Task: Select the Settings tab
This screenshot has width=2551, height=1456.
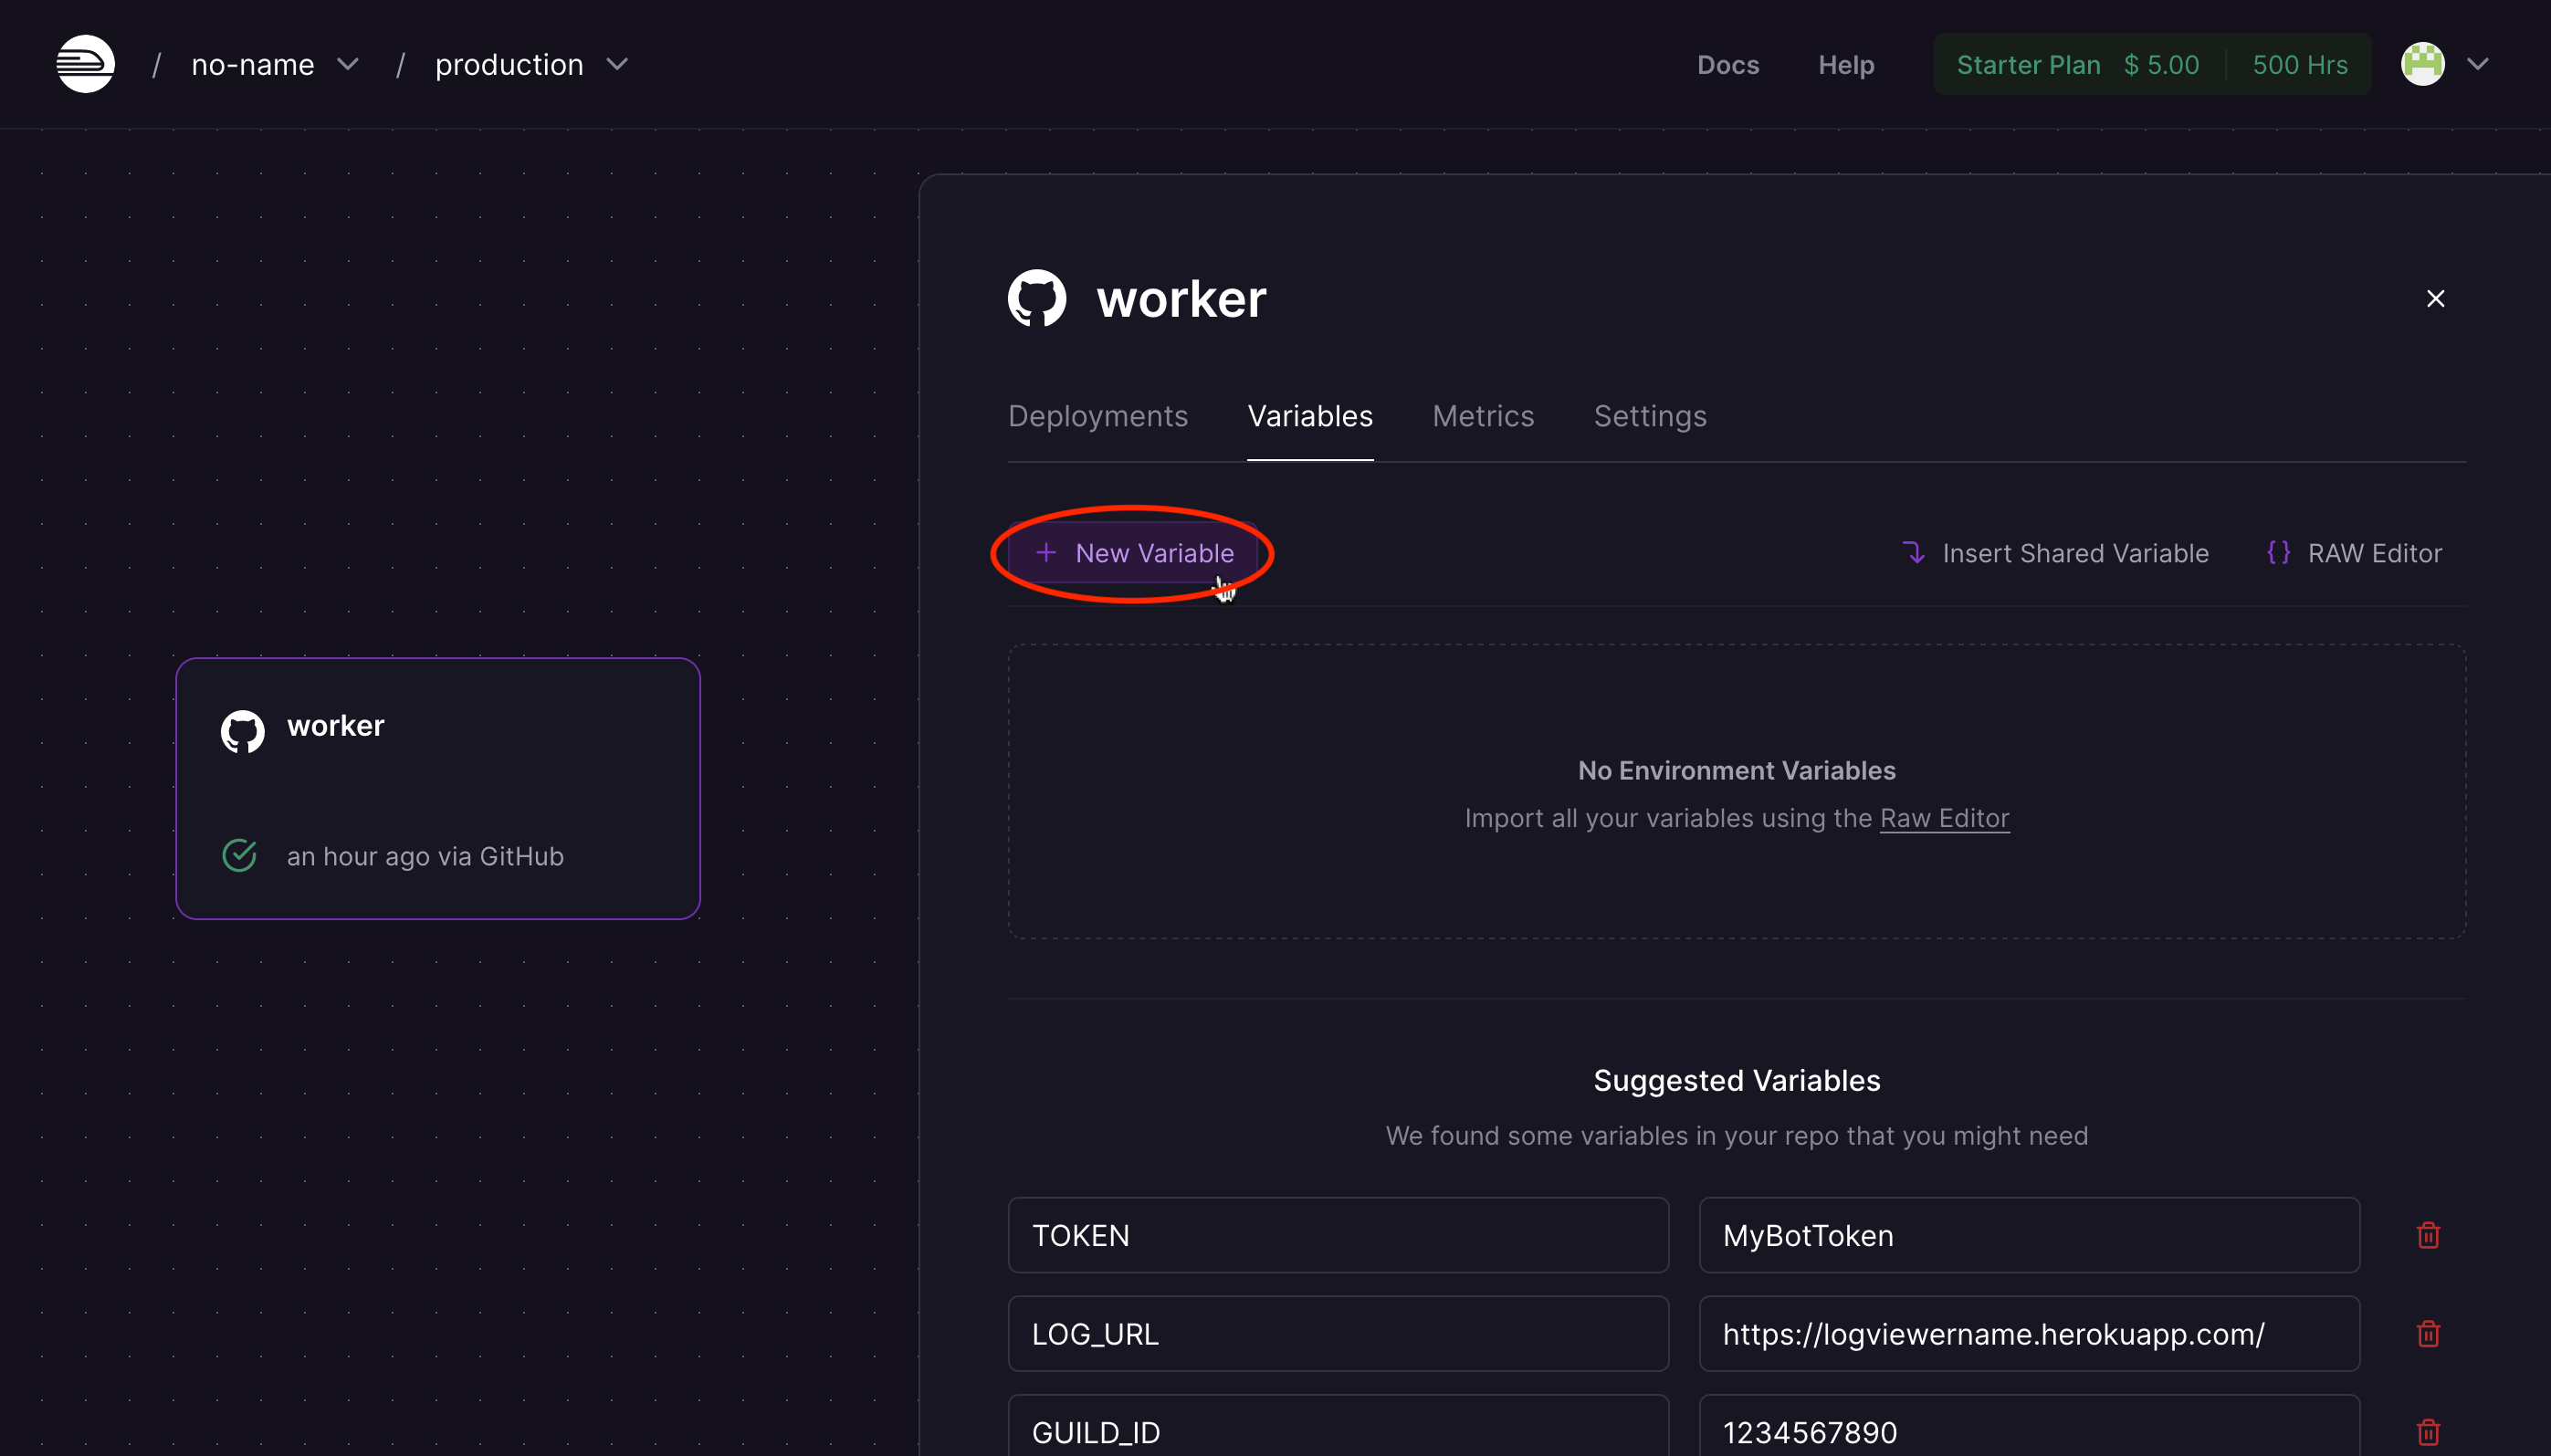Action: tap(1649, 416)
